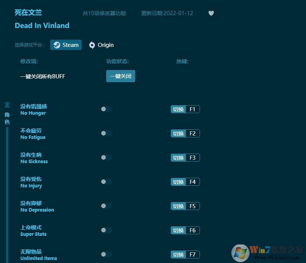Click the heart favorite icon near the update date
Screen dimensions: 306x263
point(211,13)
